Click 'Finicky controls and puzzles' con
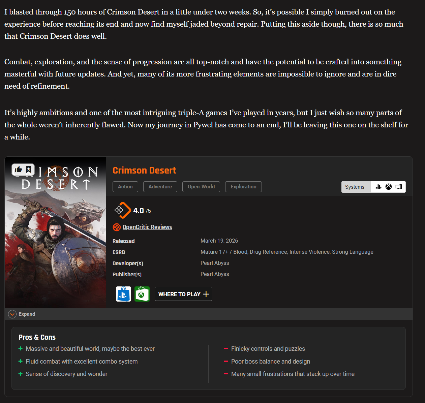The height and width of the screenshot is (403, 425). pos(268,349)
